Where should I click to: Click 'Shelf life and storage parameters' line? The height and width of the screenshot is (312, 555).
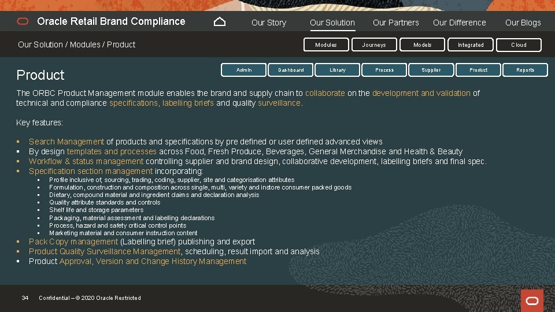[97, 210]
